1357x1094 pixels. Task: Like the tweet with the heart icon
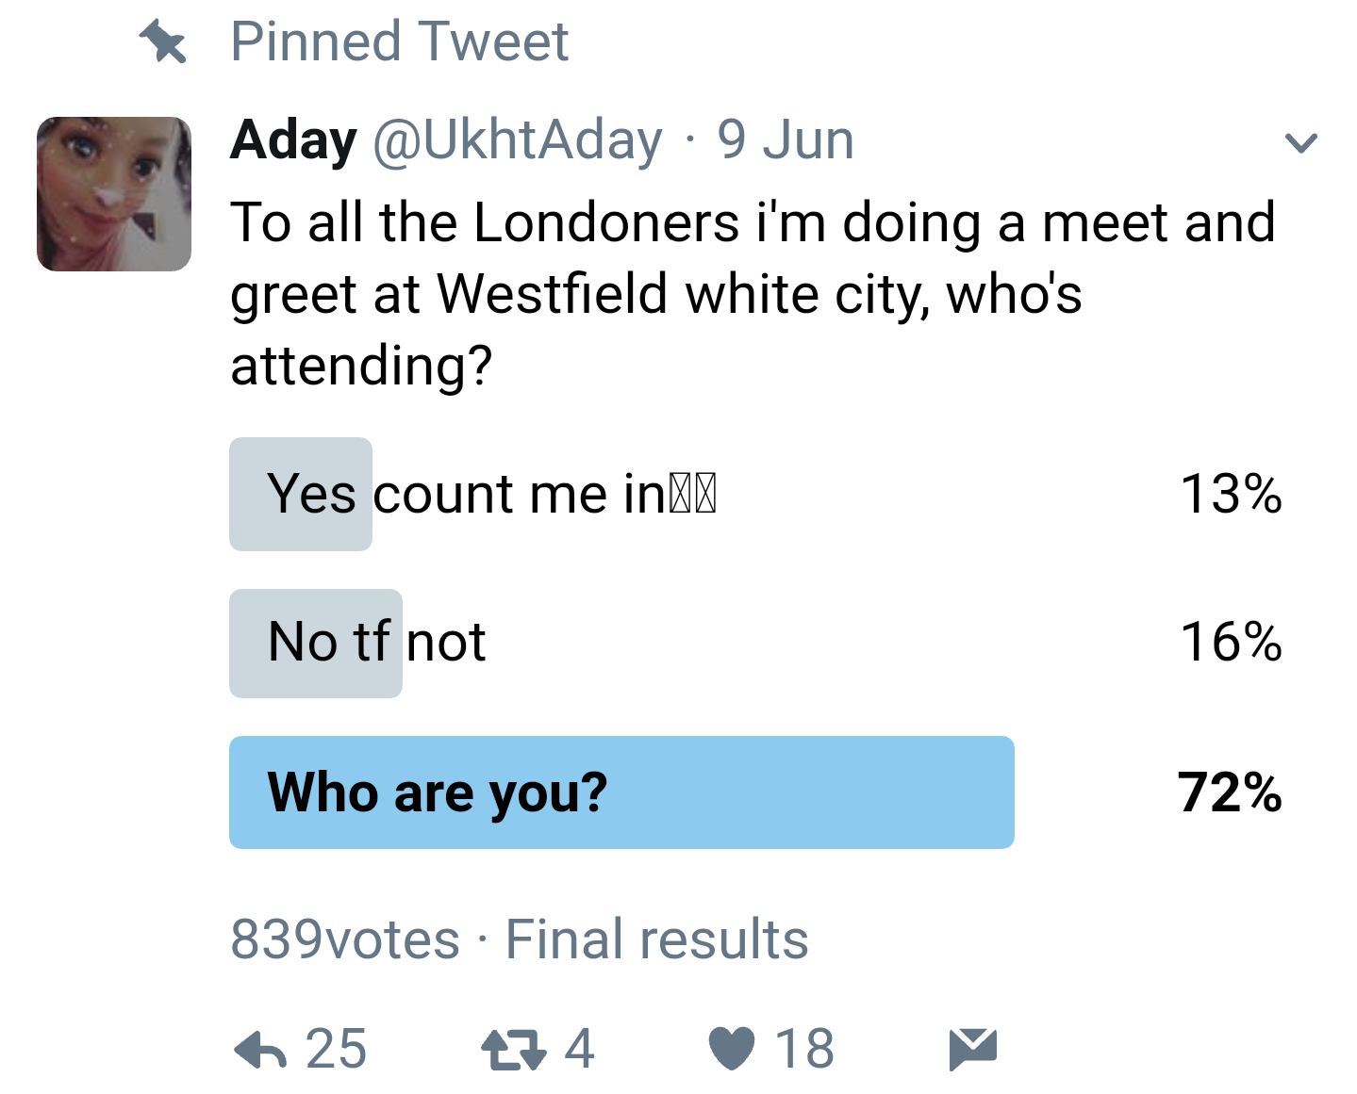(x=732, y=1049)
